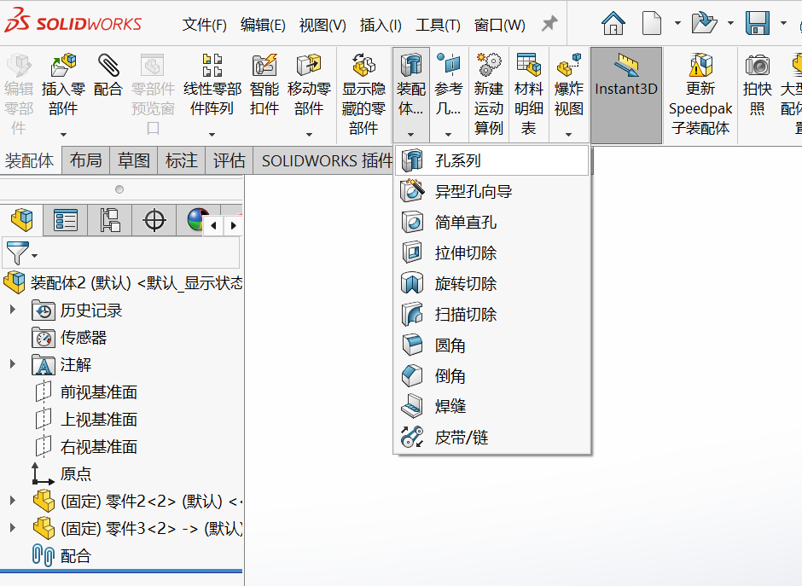
Task: Click the save floppy disk icon
Action: coord(758,23)
